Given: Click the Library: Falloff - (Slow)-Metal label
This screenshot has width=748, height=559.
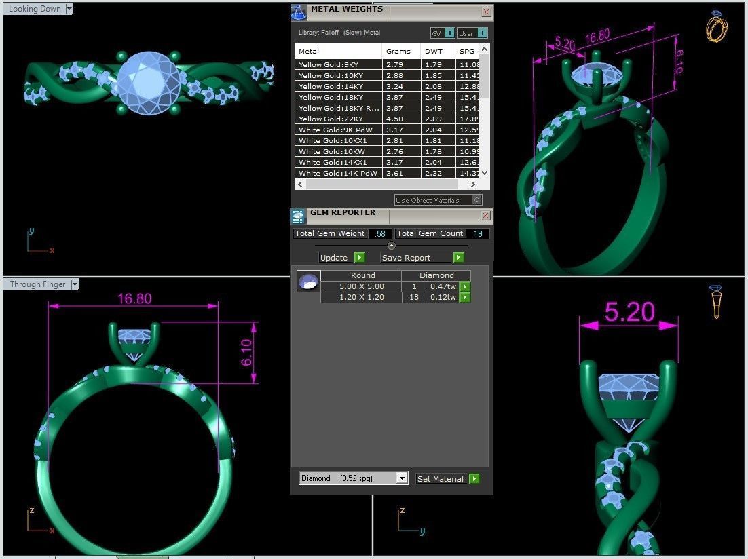Looking at the screenshot, I should (x=339, y=33).
